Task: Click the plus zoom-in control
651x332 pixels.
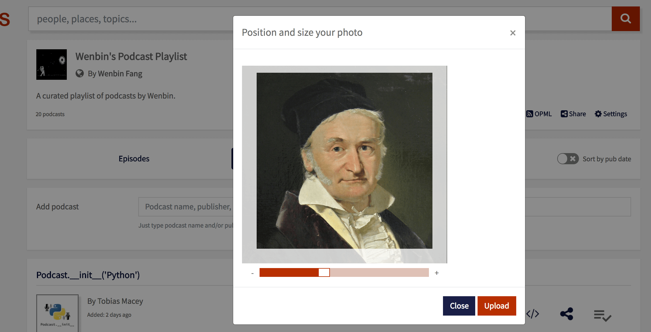Action: [x=437, y=273]
